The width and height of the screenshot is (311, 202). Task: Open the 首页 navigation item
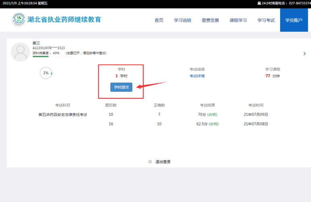[159, 20]
